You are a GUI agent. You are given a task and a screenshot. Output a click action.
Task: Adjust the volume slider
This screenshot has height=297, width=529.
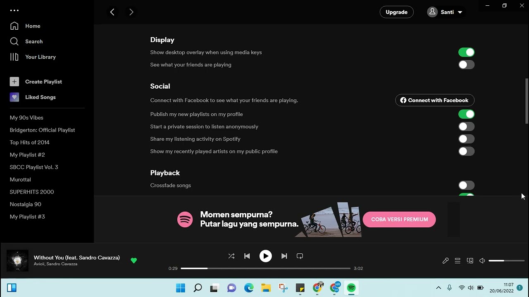(506, 261)
